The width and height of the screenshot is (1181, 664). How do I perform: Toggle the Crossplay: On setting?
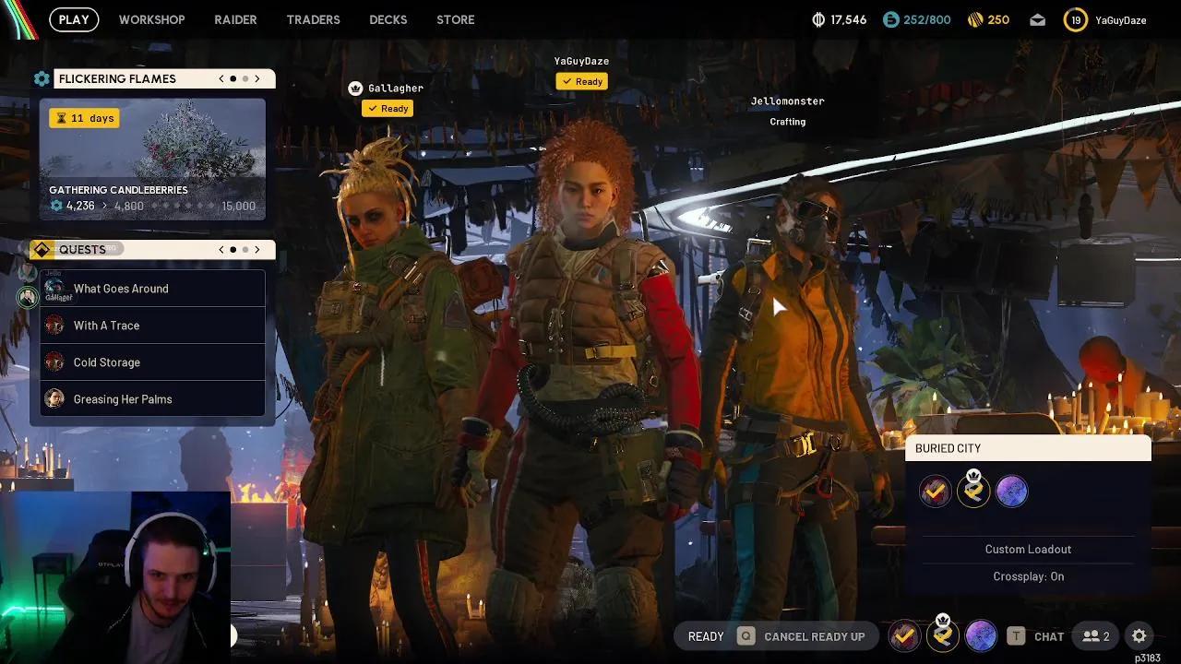point(1028,576)
